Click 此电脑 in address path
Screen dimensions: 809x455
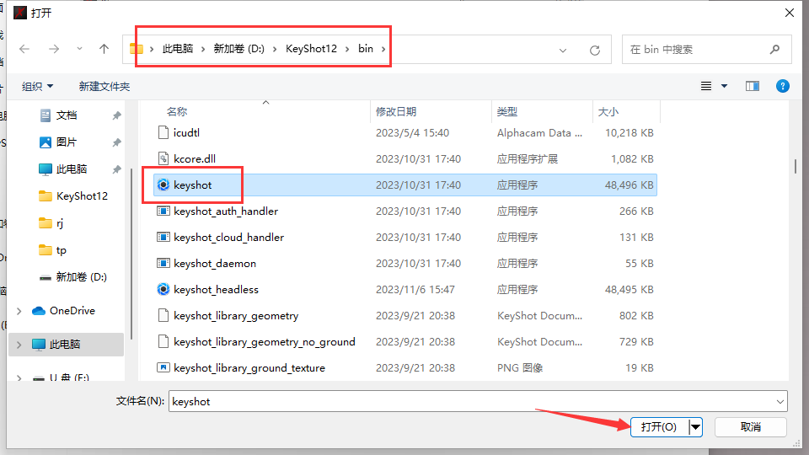tap(178, 49)
